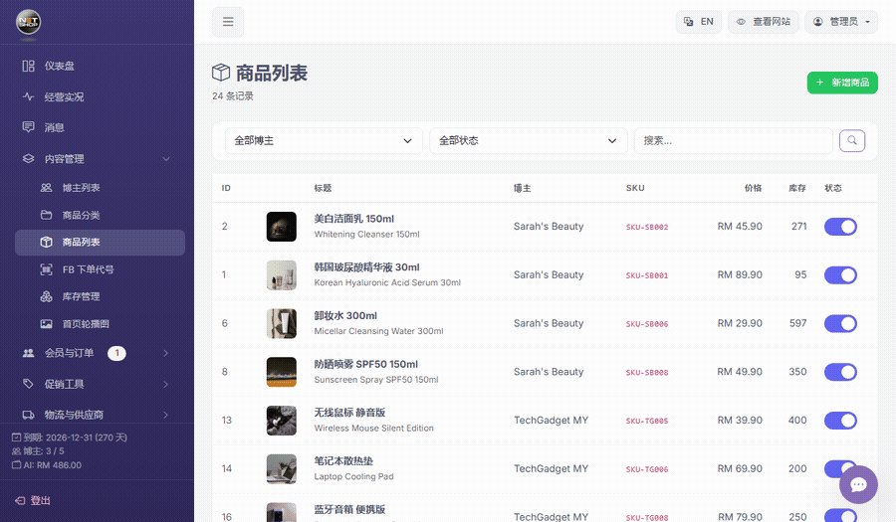Toggle status for 美白洁面乳 150ml

tap(840, 227)
